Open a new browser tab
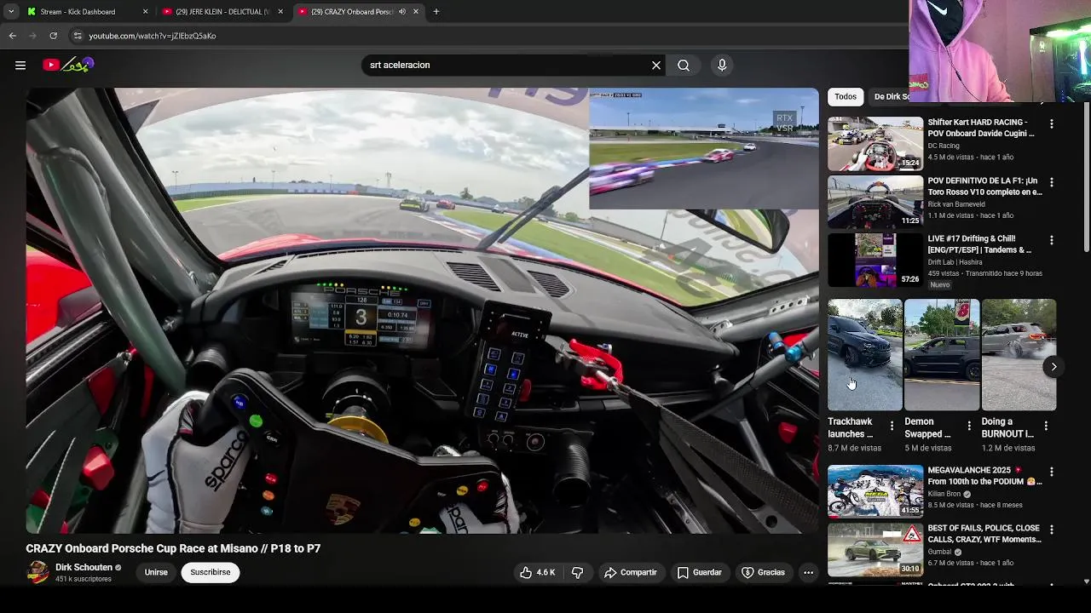 (x=436, y=12)
